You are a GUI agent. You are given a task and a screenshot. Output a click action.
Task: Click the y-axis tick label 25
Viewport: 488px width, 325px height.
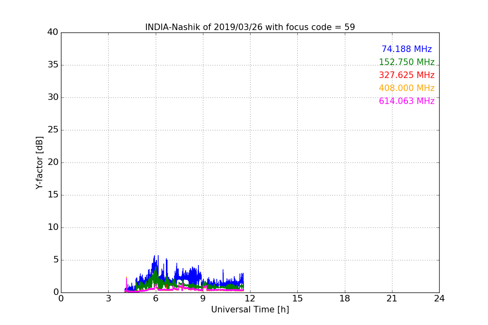[x=53, y=130]
